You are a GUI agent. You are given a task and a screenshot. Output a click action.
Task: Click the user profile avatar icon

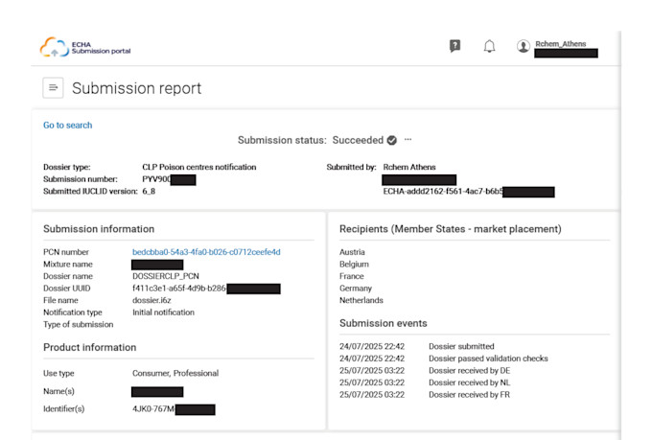click(524, 46)
